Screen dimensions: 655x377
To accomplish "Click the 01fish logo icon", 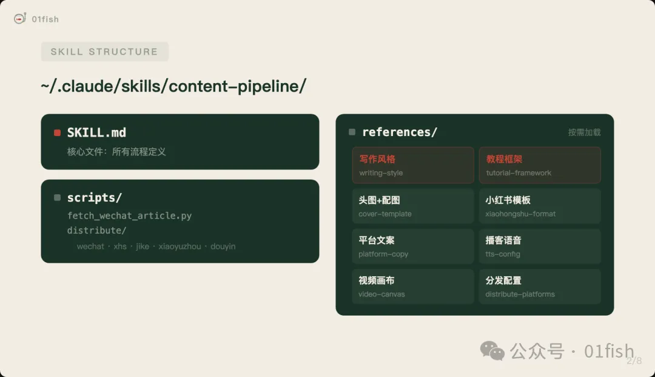I will (20, 19).
